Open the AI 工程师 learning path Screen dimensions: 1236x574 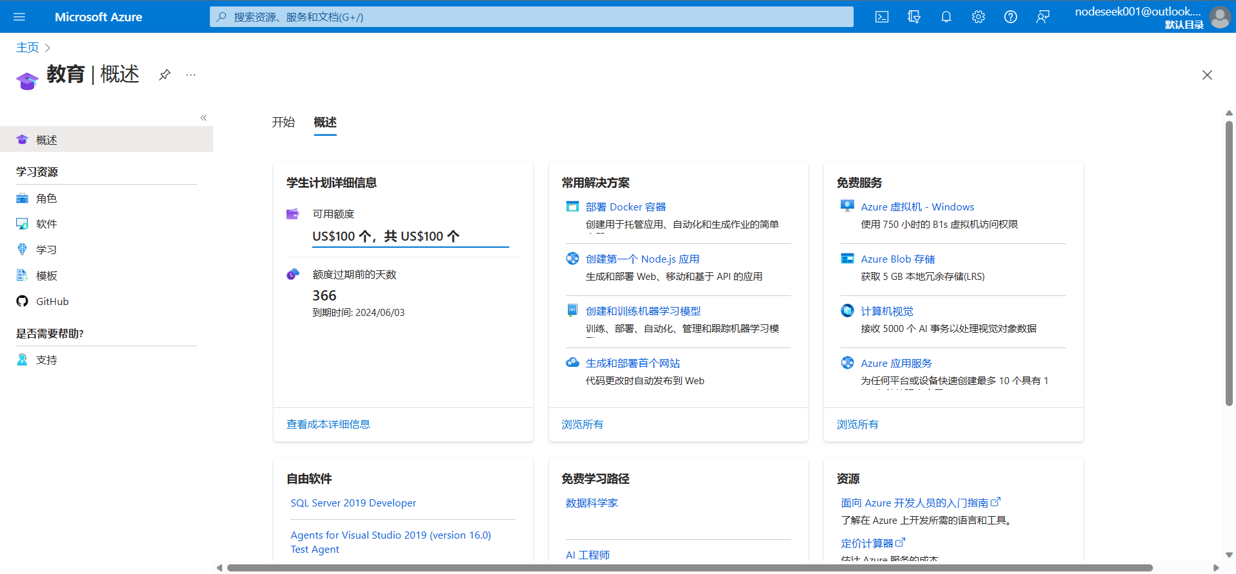(x=587, y=555)
